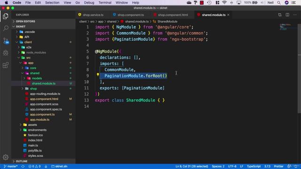Close the shared.module.ts tab
The height and width of the screenshot is (169, 301).
point(228,15)
